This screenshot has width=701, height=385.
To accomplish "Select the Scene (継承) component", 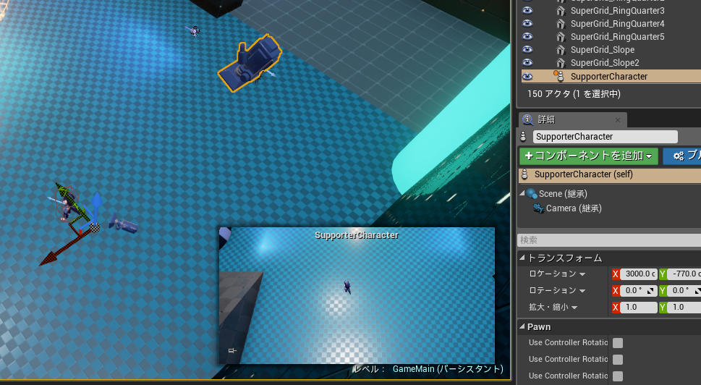I will (563, 194).
